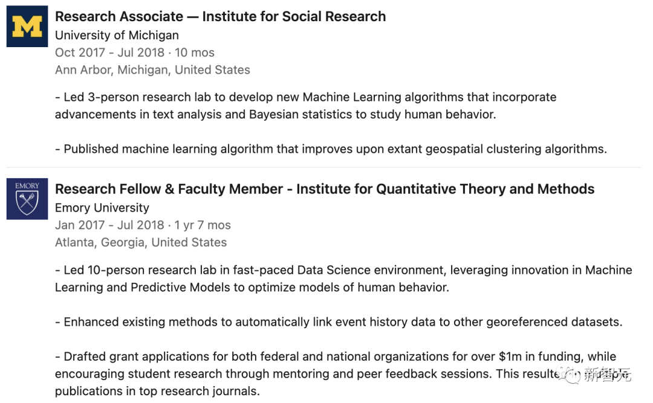Click the Bayesian statistics description line
This screenshot has width=653, height=403.
tap(275, 114)
